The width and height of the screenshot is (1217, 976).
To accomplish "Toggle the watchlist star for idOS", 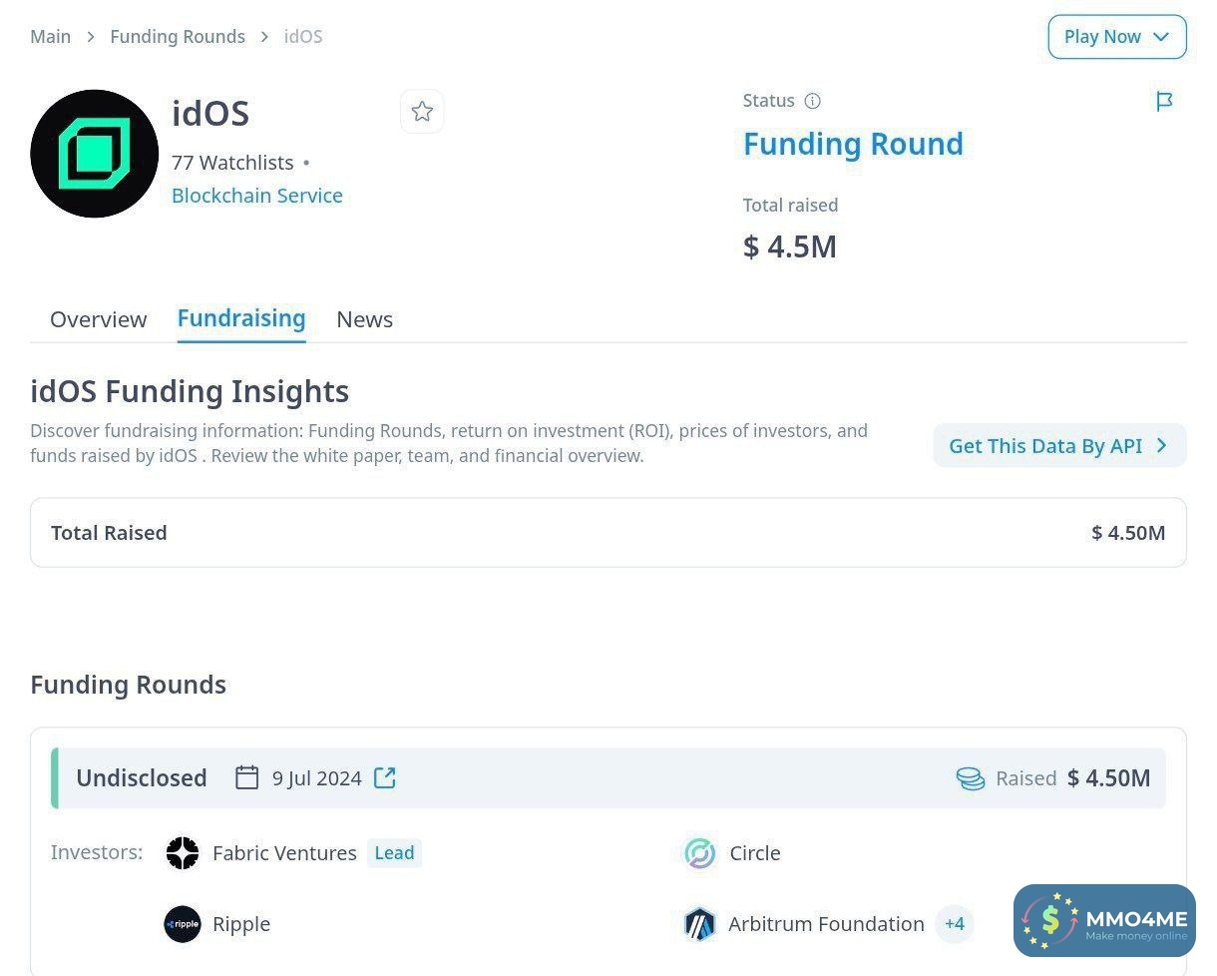I will click(422, 112).
